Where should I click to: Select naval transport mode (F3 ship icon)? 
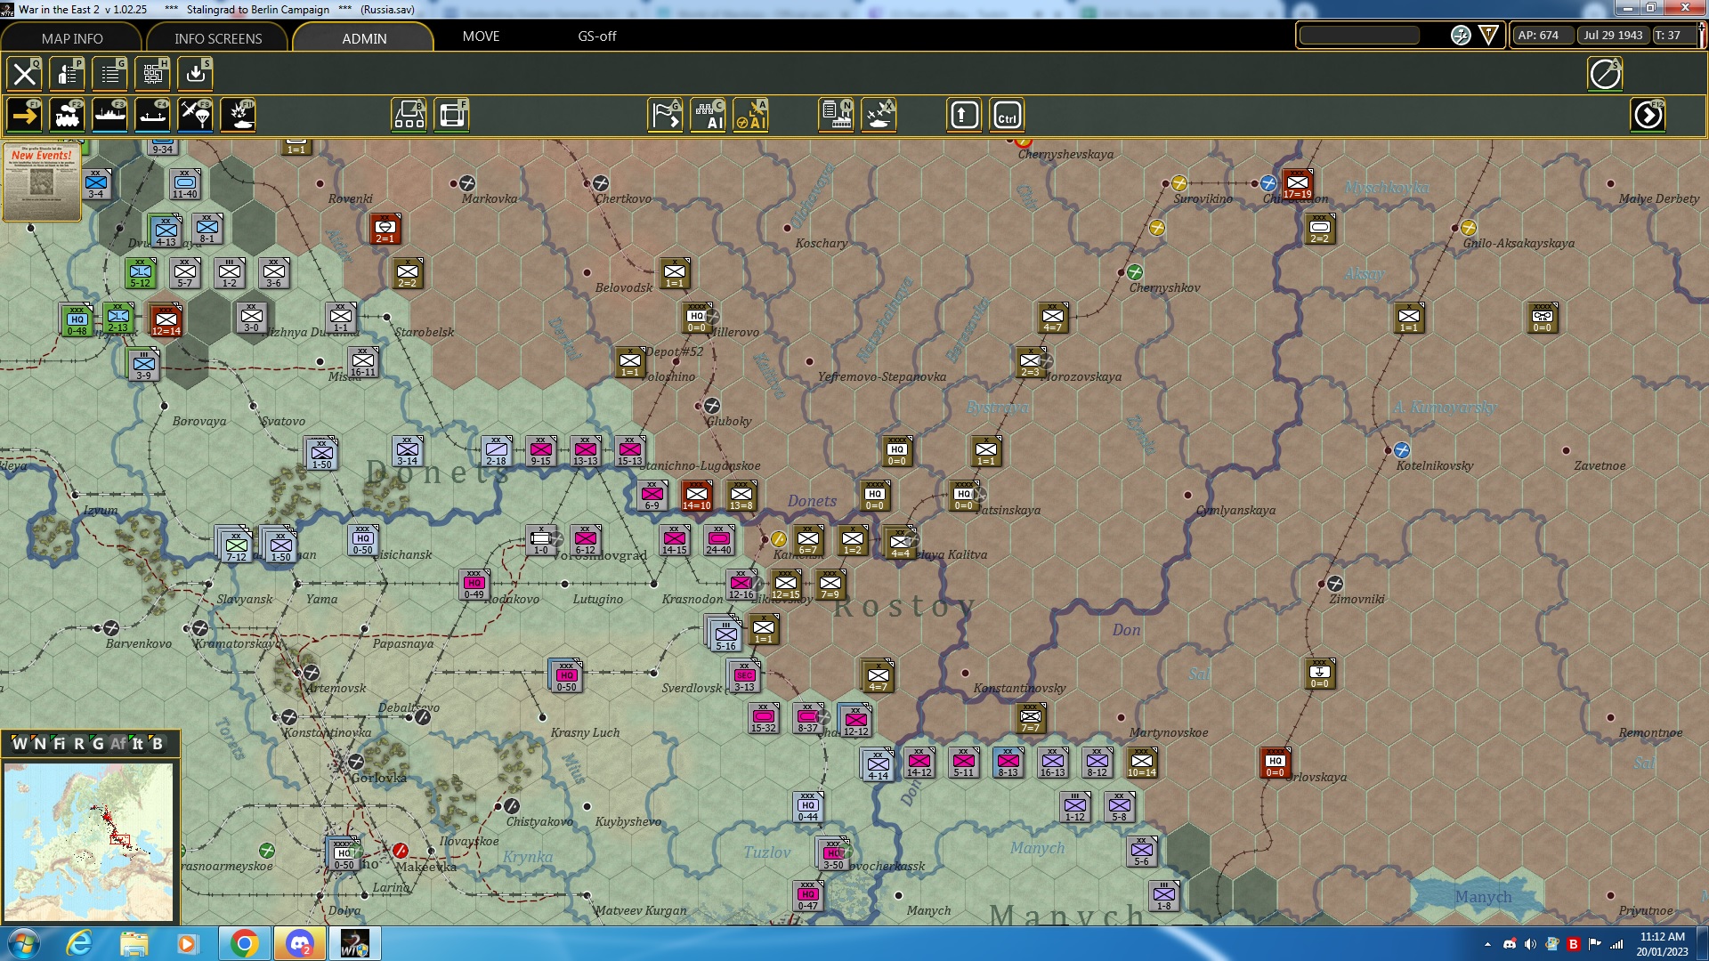[110, 114]
